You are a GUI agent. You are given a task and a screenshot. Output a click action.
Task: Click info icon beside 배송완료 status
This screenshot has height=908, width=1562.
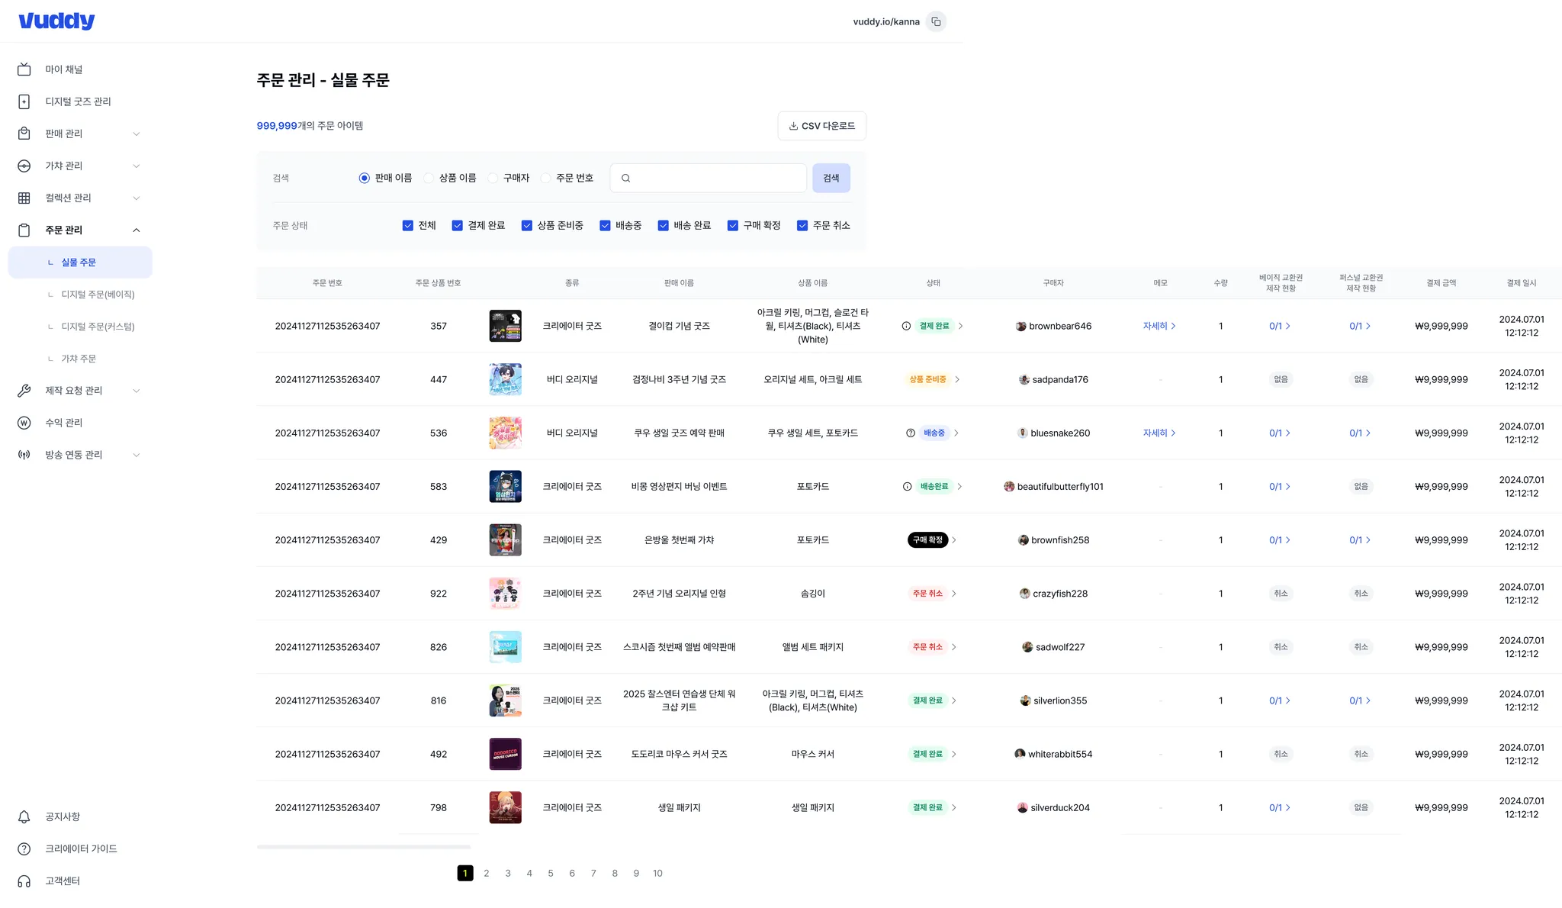[x=907, y=486]
